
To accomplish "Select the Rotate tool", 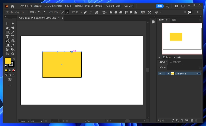I will coord(13,37).
